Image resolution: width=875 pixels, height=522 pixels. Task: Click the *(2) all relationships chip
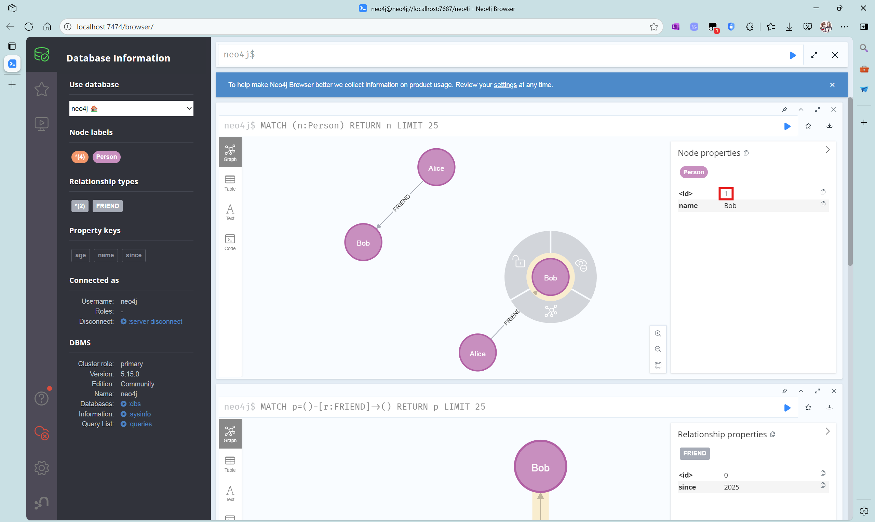tap(80, 206)
